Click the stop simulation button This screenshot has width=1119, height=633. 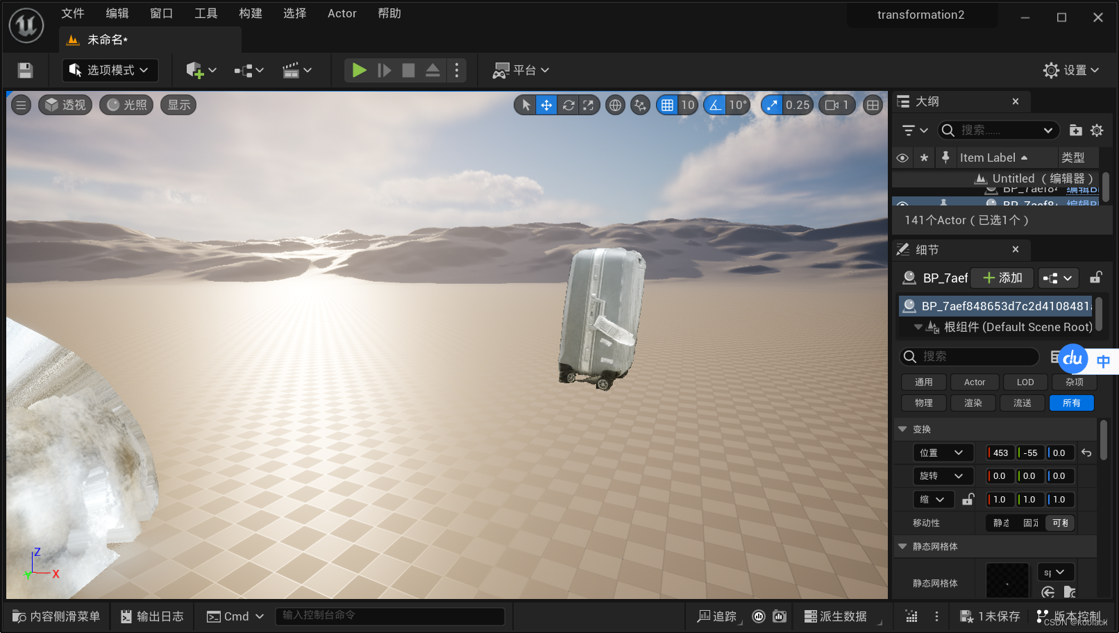click(x=408, y=70)
